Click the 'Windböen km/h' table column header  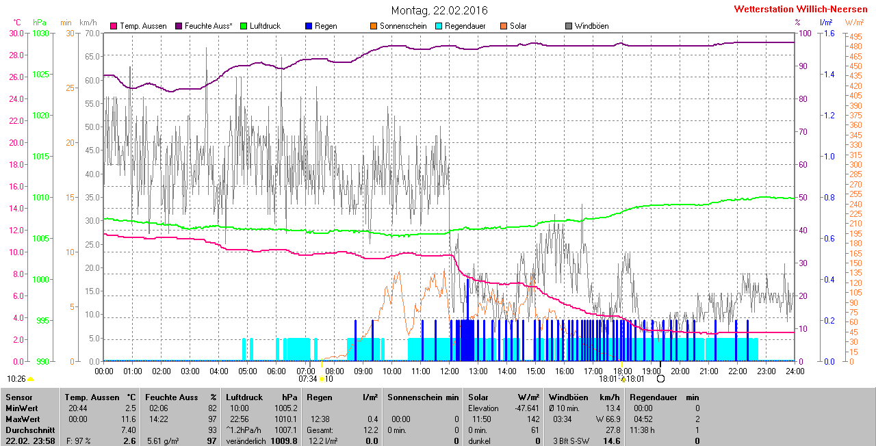pyautogui.click(x=584, y=397)
